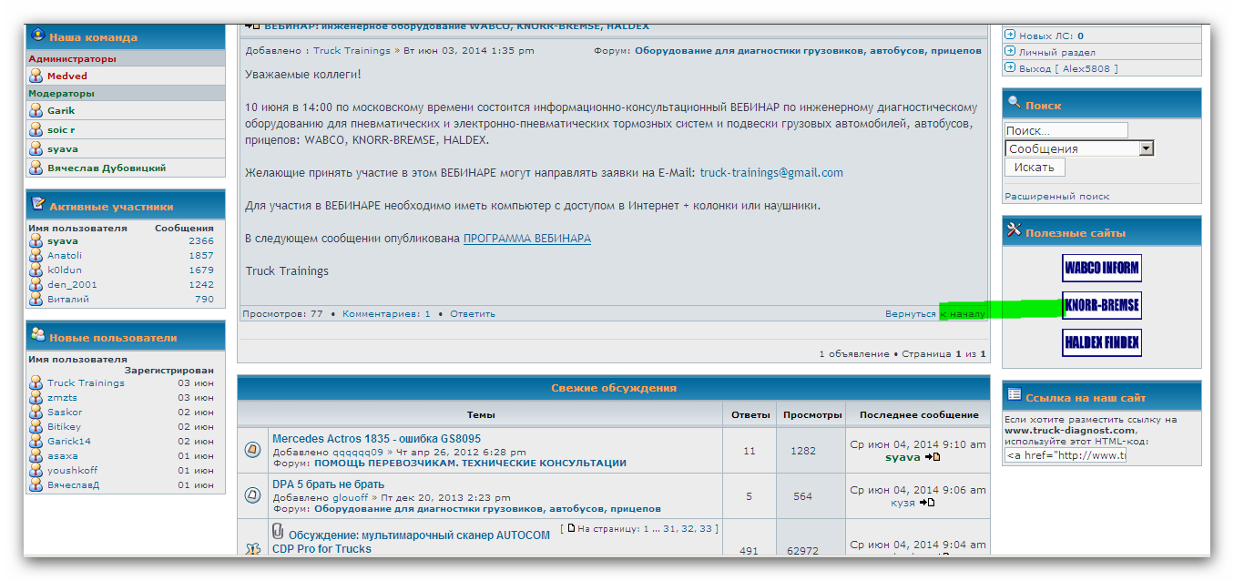Image resolution: width=1234 pixels, height=581 pixels.
Task: Click the Свежие обсуждения header
Action: (x=614, y=388)
